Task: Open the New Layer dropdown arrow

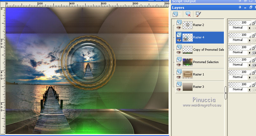Action: (180, 14)
